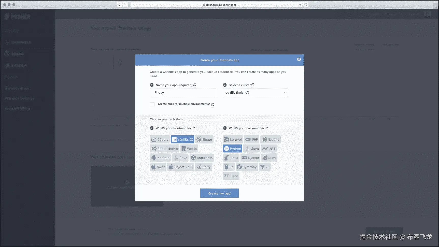The image size is (439, 247).
Task: Click the Pusher logo in sidebar
Action: (x=18, y=17)
